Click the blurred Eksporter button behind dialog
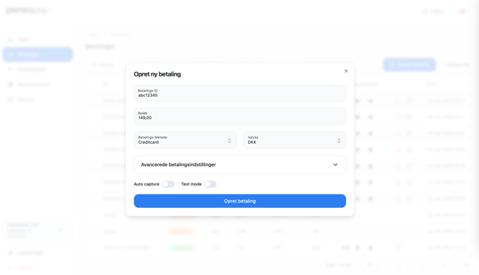This screenshot has height=275, width=479. (x=455, y=65)
